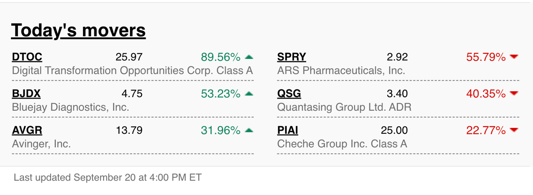Click ARS Pharmaceuticals, Inc. company name
Viewport: 533px width, 195px height.
[341, 71]
